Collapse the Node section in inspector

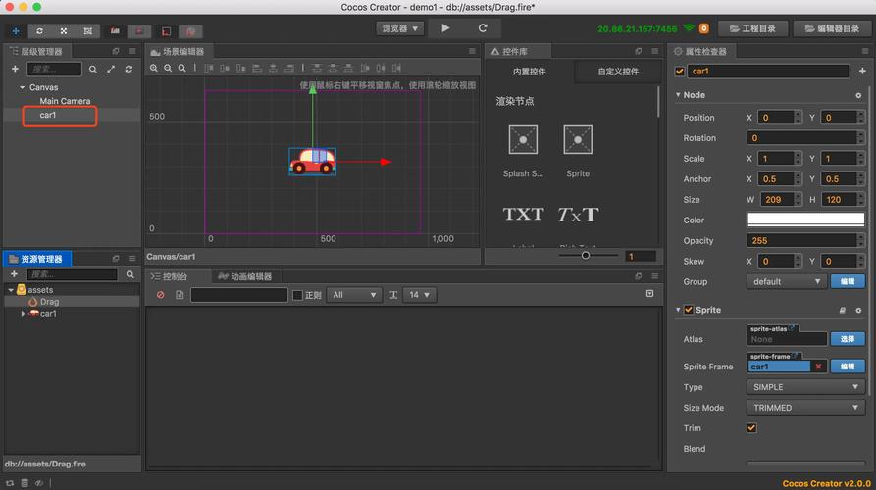[678, 95]
